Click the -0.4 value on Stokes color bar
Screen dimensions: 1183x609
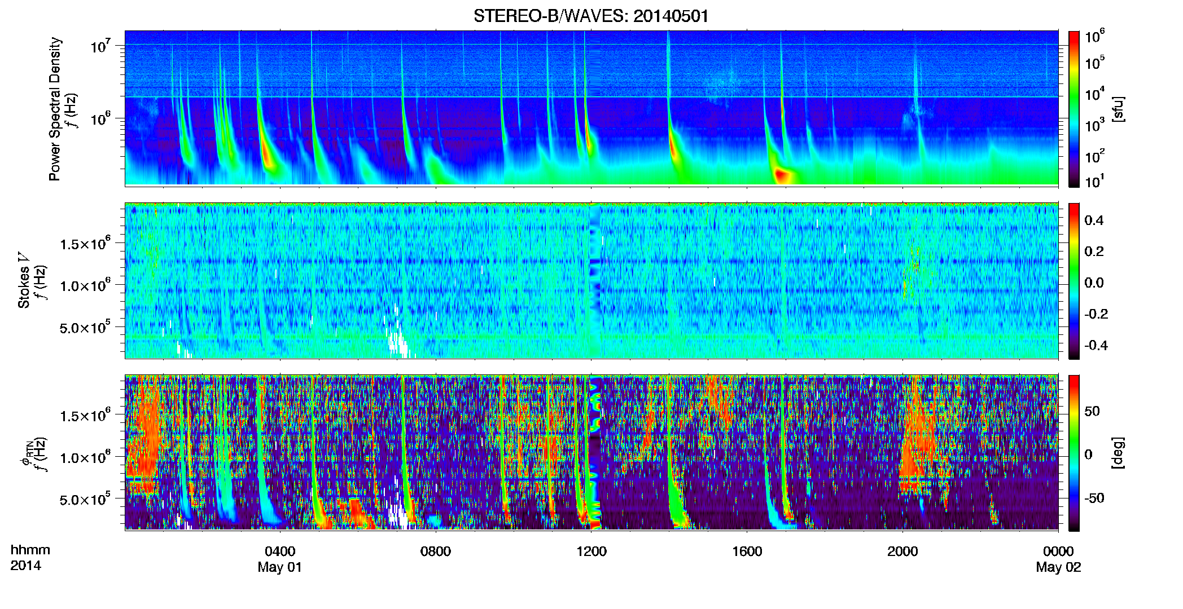pyautogui.click(x=1096, y=346)
